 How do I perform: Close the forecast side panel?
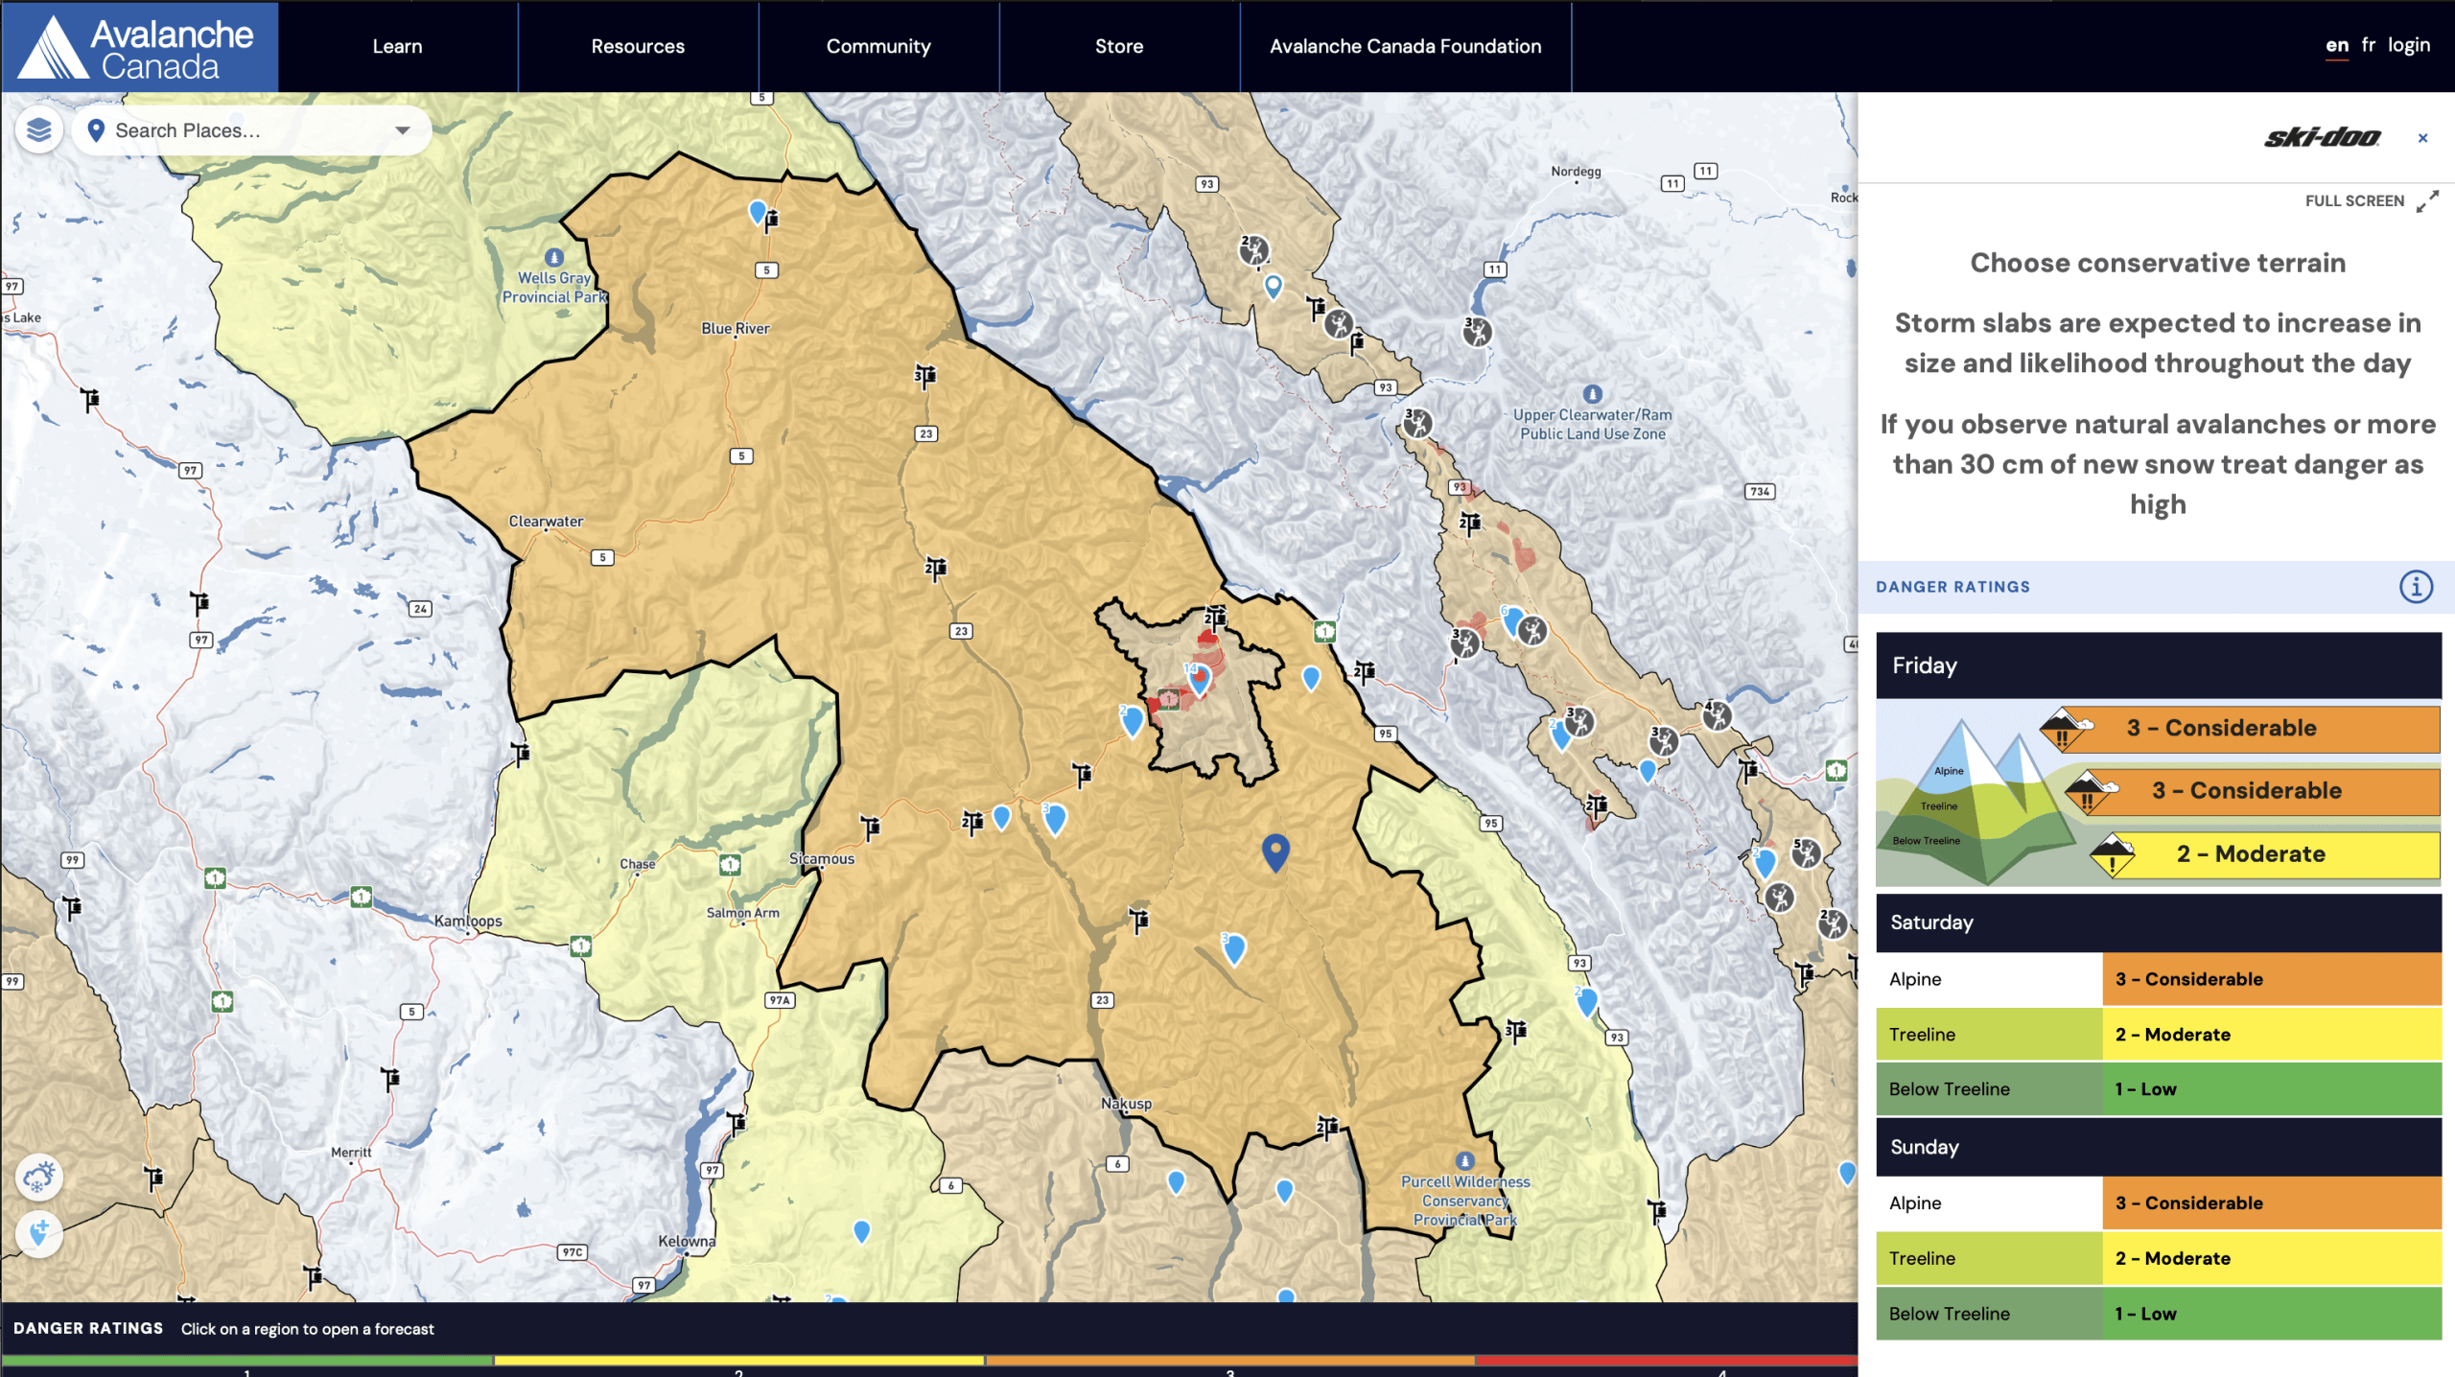click(2422, 138)
